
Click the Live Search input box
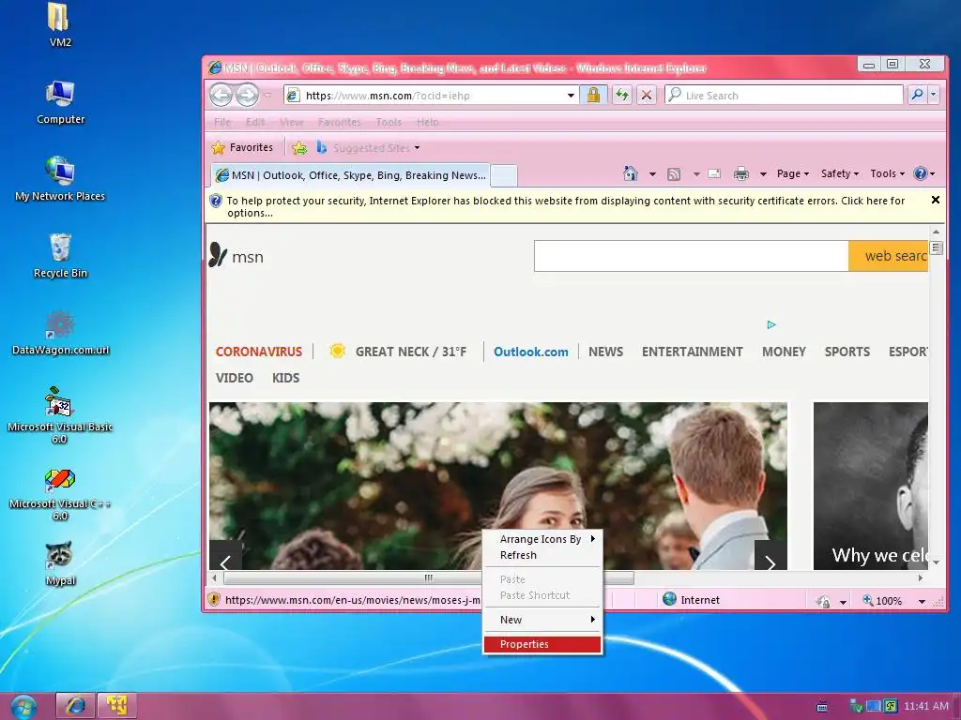click(784, 95)
